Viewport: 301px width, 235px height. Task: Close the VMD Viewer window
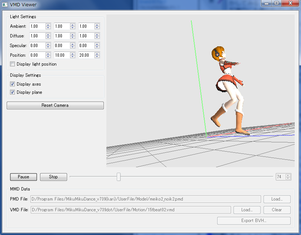[x=290, y=3]
